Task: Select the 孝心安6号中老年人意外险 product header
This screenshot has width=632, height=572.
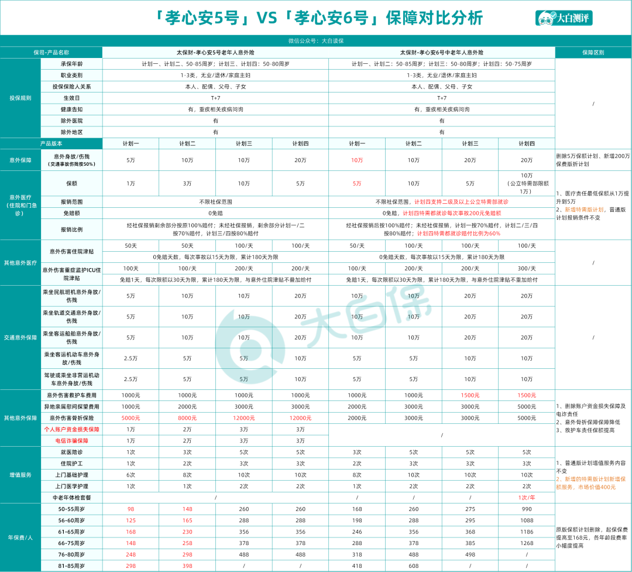Action: coord(442,52)
